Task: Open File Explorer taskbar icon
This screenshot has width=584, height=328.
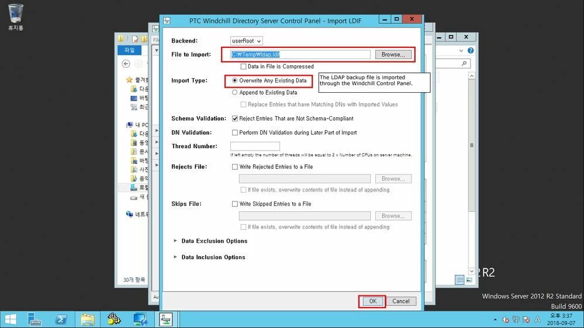Action: pos(88,319)
